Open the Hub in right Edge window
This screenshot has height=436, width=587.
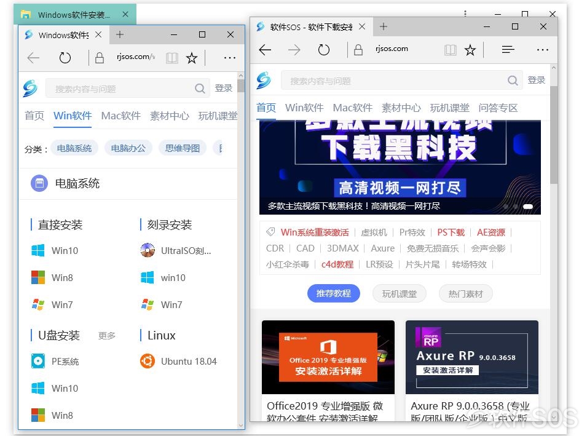pyautogui.click(x=508, y=49)
